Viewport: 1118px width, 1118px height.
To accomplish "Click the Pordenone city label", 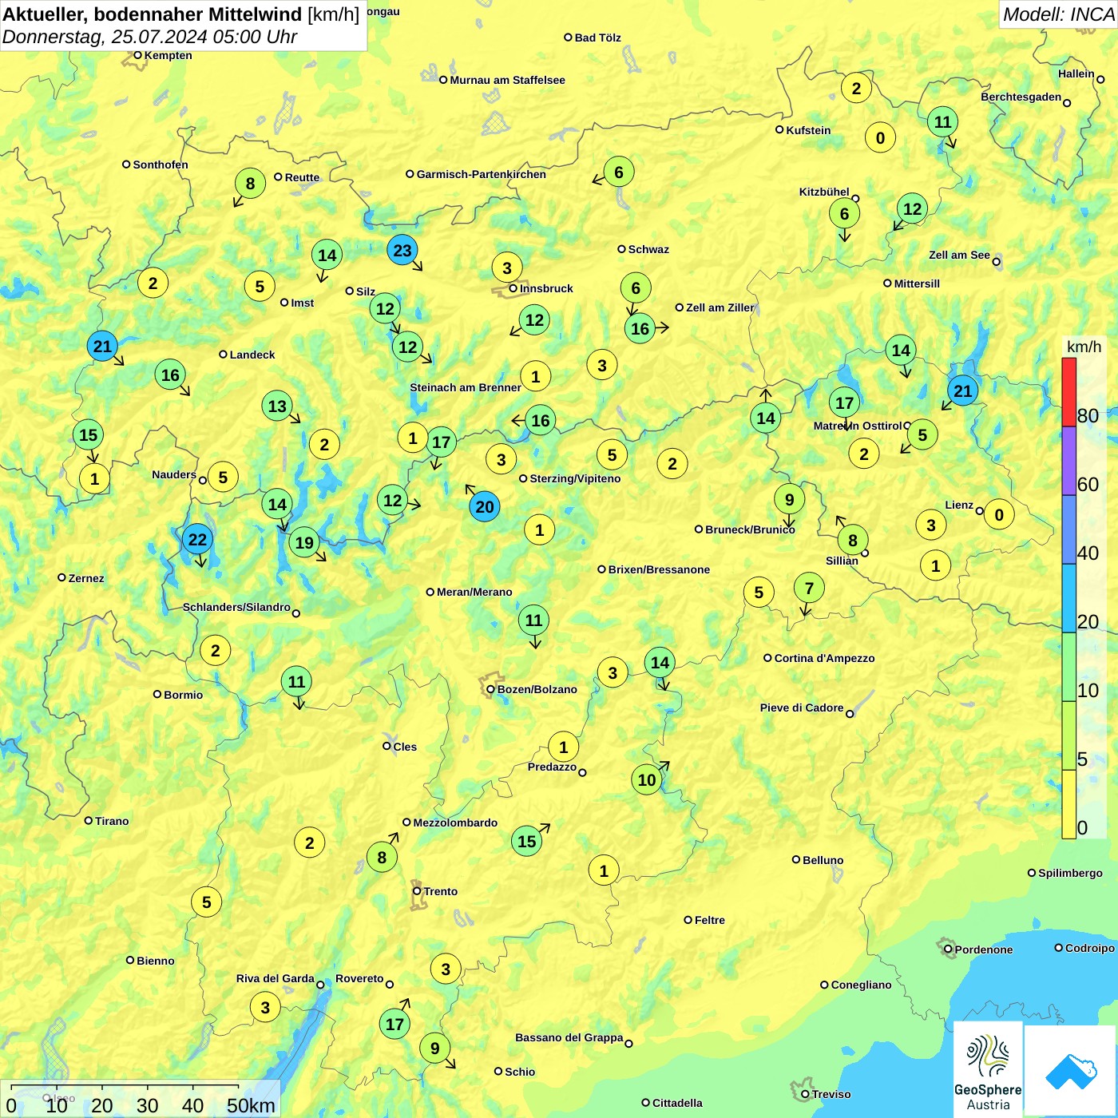I will 984,950.
